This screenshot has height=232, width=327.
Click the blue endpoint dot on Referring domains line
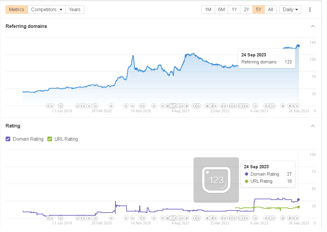point(298,46)
